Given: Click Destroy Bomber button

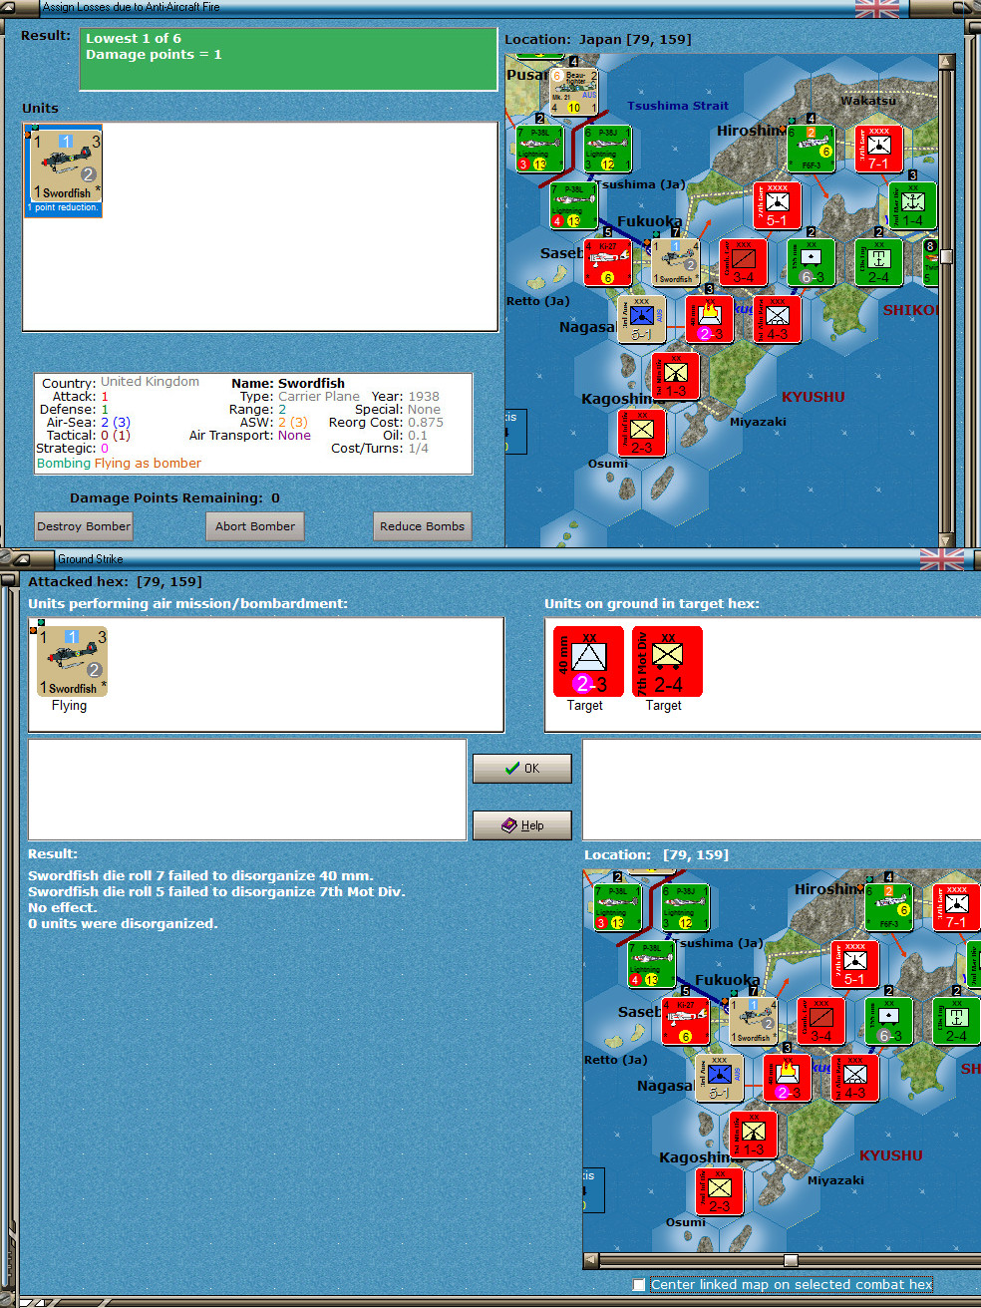Looking at the screenshot, I should [84, 526].
